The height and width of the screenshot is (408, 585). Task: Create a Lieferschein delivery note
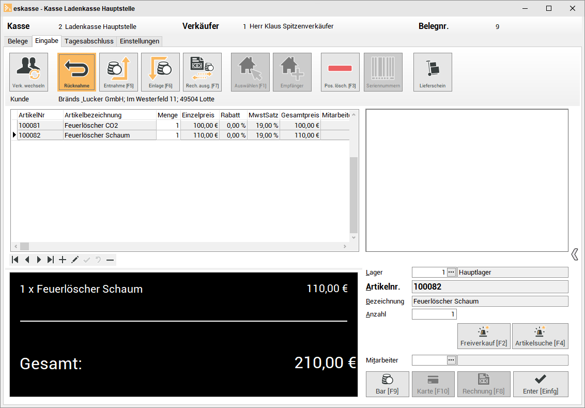tap(433, 72)
